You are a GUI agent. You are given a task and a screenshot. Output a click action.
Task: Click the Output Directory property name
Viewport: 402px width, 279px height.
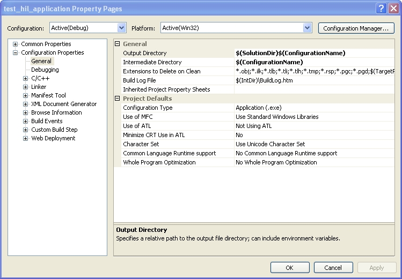pyautogui.click(x=144, y=53)
